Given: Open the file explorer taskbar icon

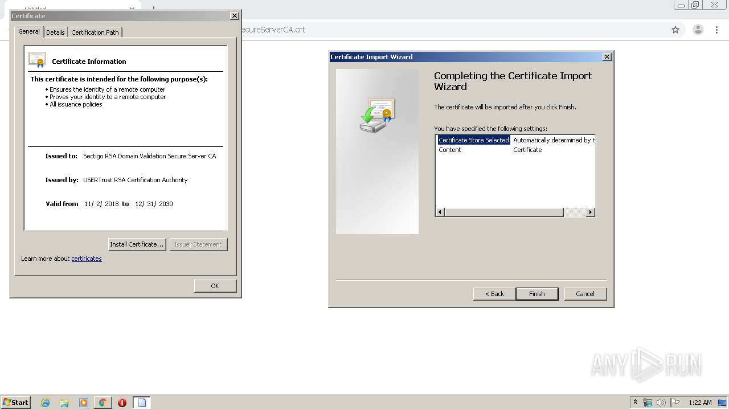Looking at the screenshot, I should coord(64,403).
